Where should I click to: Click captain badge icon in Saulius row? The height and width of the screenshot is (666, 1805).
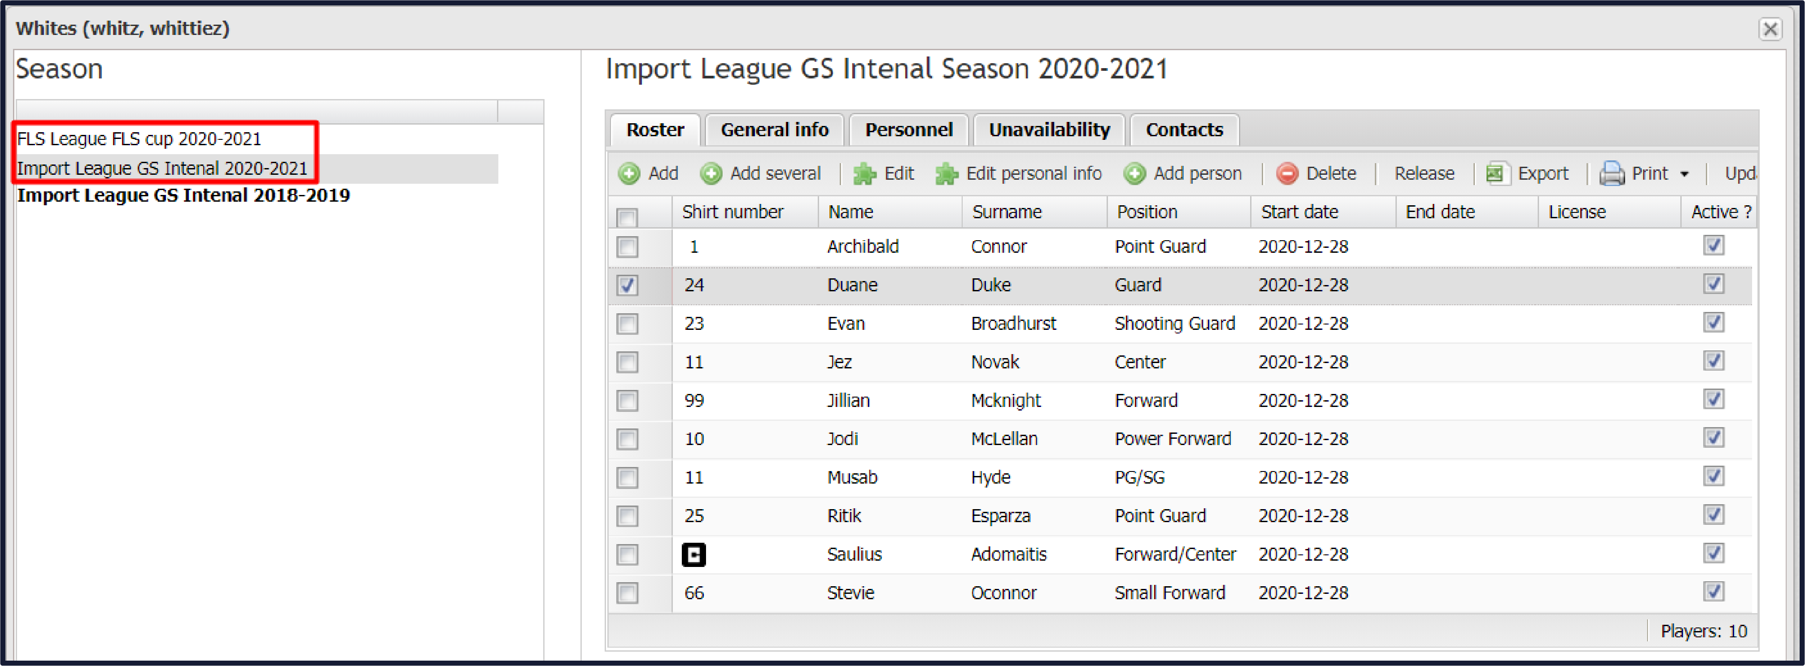point(693,555)
